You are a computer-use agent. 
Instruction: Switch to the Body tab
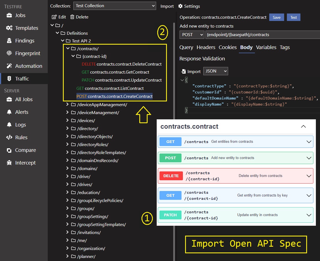click(246, 47)
